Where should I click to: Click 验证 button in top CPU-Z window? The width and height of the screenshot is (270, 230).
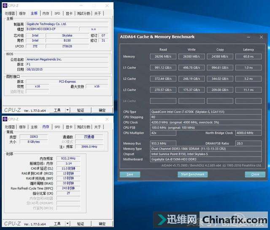81,110
